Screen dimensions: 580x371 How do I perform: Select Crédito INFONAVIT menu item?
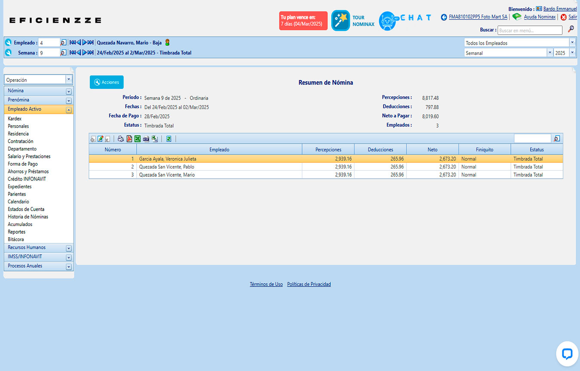point(27,179)
